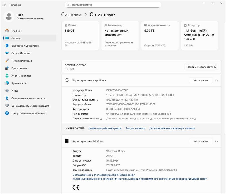Viewport: 226px width, 194px height.
Task: Click the Видеоадаптер card icon
Action: [106, 25]
